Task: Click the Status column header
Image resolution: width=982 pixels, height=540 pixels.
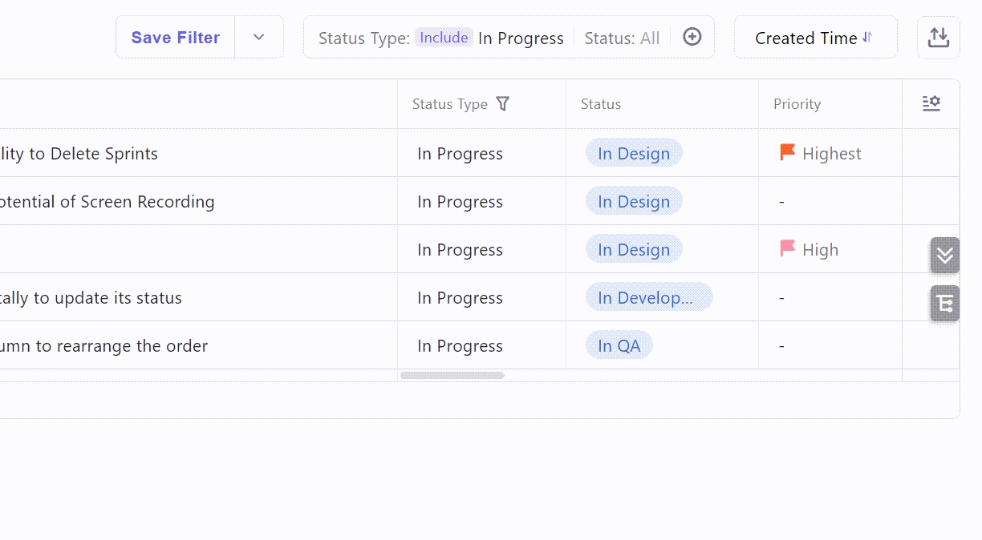Action: pyautogui.click(x=601, y=104)
